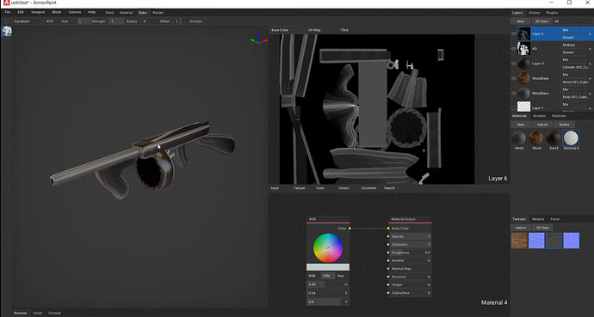This screenshot has height=317, width=594.
Task: Open the Converter node category
Action: coord(368,188)
